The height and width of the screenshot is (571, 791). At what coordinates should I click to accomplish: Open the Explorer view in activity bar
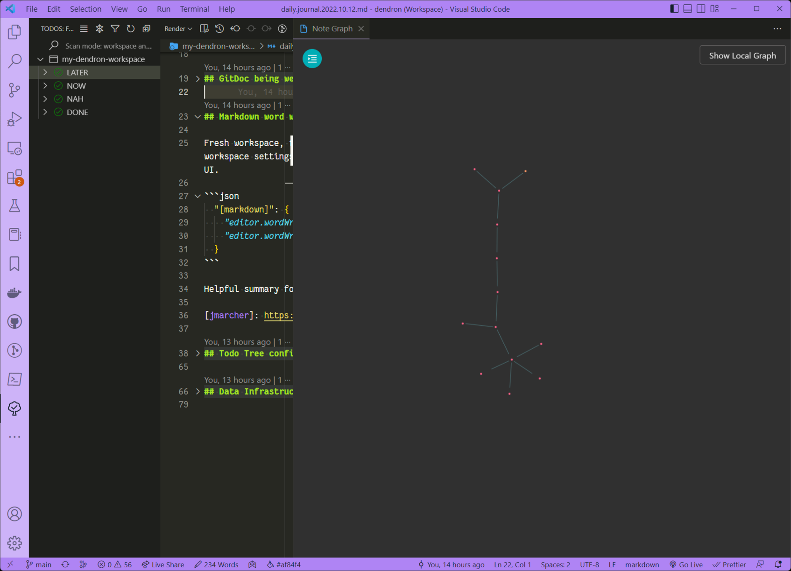[14, 32]
